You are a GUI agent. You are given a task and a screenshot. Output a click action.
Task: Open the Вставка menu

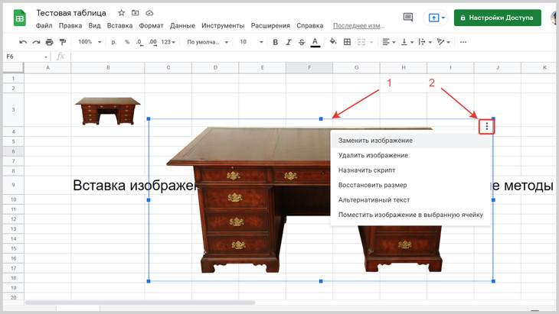pyautogui.click(x=119, y=26)
